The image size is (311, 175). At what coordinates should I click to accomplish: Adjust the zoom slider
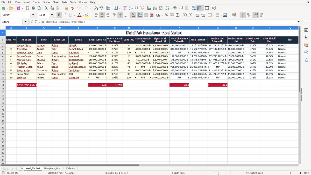click(x=290, y=173)
